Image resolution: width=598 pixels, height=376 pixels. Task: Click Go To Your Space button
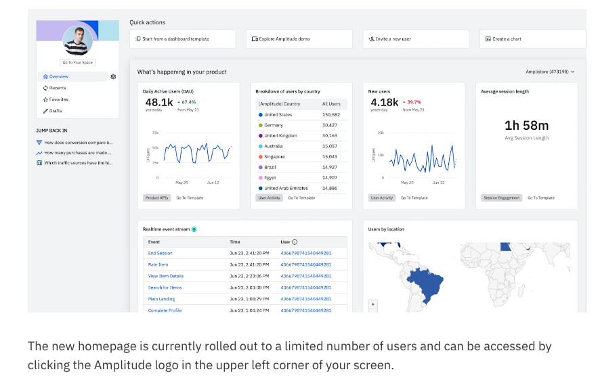point(77,62)
